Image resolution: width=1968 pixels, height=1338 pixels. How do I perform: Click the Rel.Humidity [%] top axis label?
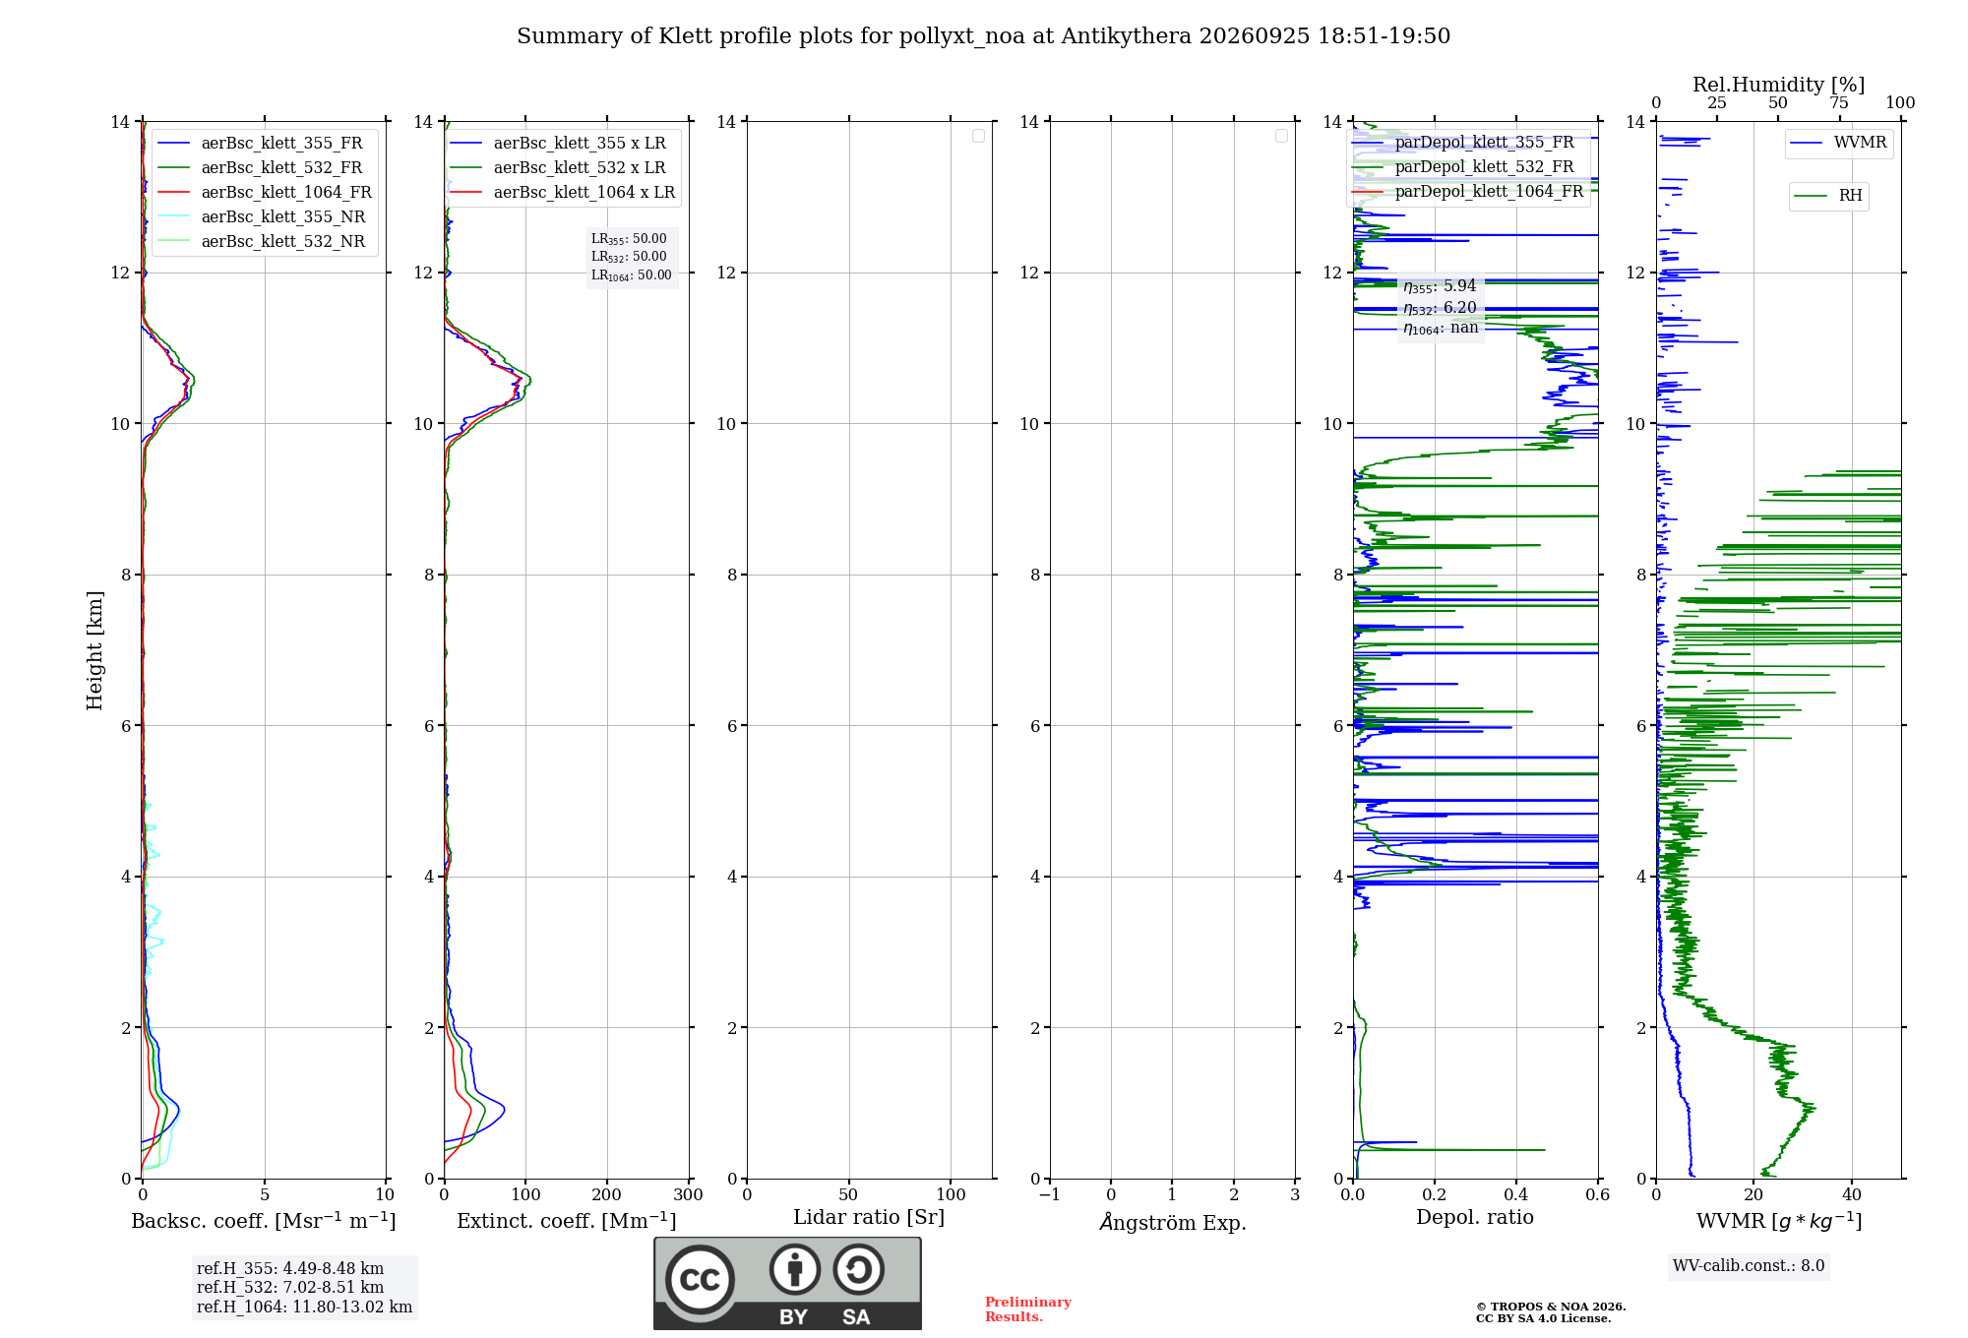coord(1778,85)
